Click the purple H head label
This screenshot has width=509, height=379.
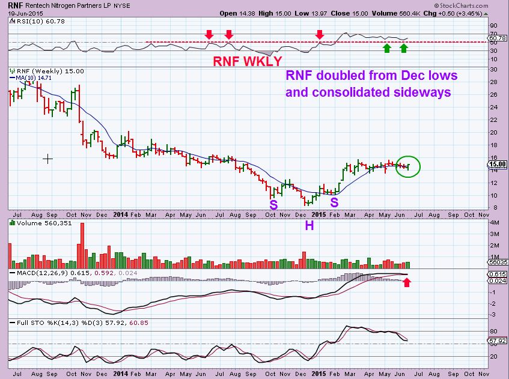click(x=309, y=225)
